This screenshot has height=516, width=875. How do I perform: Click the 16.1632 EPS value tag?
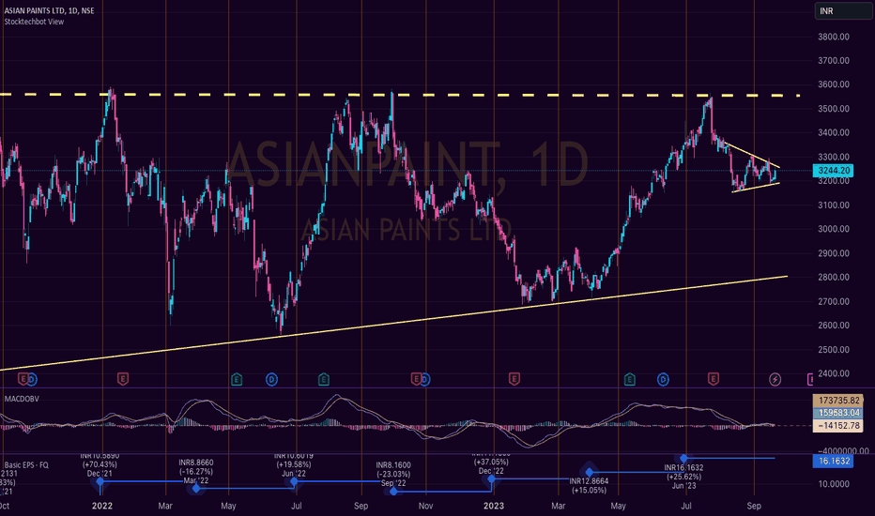click(834, 461)
